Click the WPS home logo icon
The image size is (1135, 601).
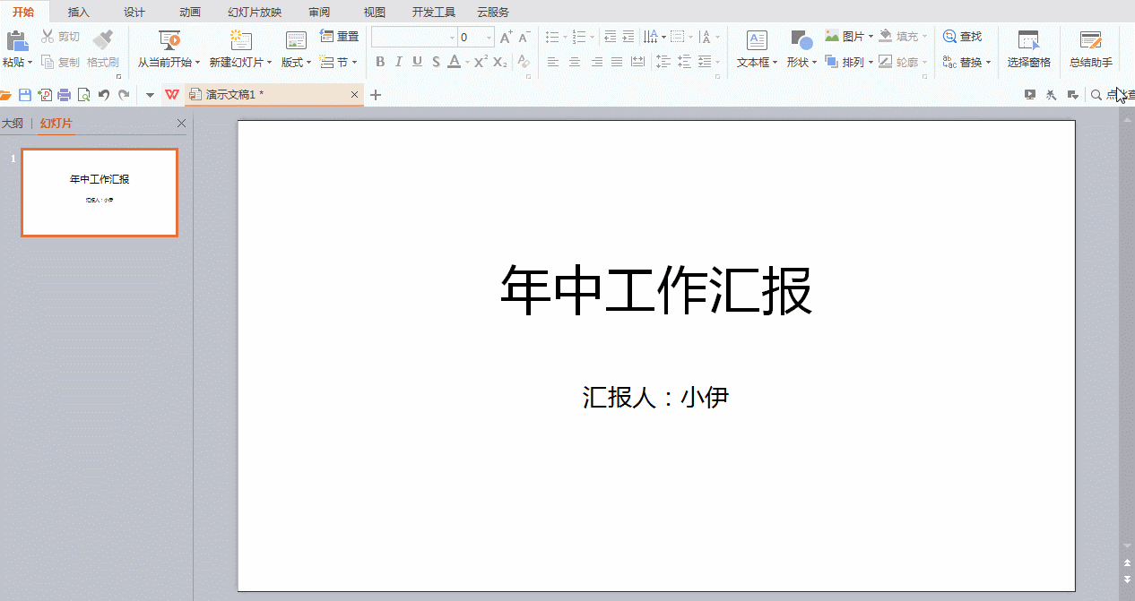pyautogui.click(x=171, y=95)
